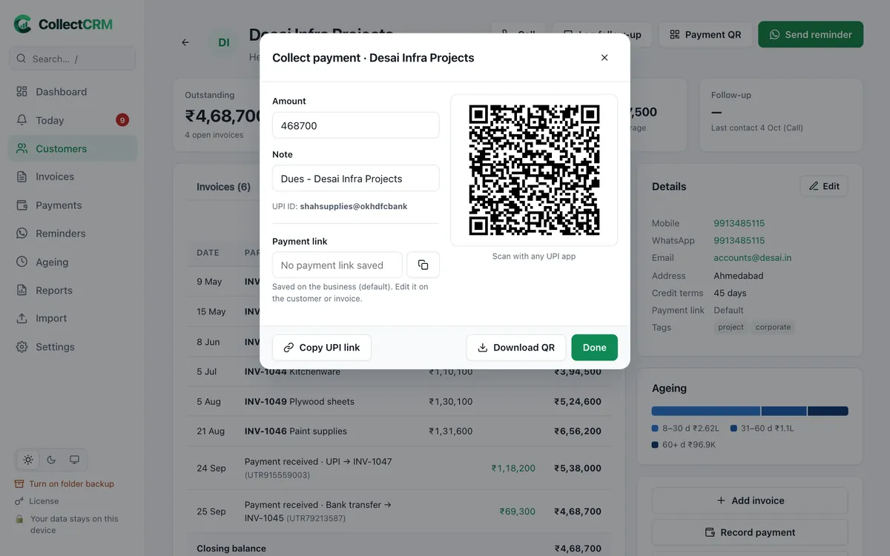The width and height of the screenshot is (890, 556).
Task: Click the Copy UPI link button
Action: (322, 348)
